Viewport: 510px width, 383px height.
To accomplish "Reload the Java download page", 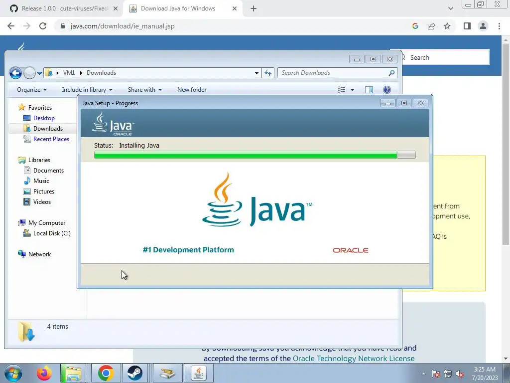I will (43, 26).
